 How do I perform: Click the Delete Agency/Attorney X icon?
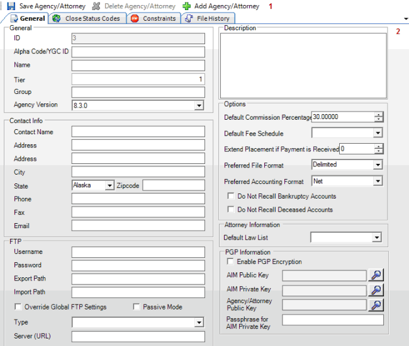[96, 6]
